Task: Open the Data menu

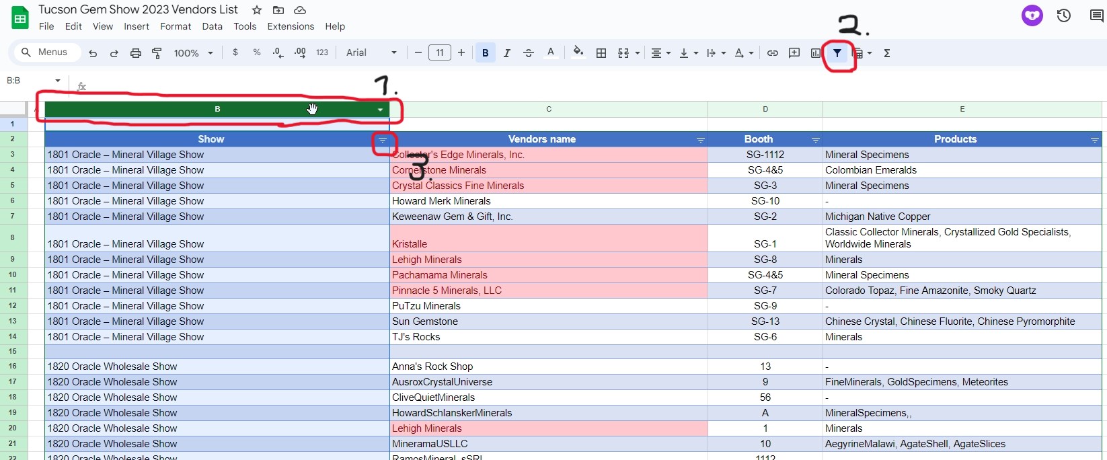Action: [x=212, y=26]
